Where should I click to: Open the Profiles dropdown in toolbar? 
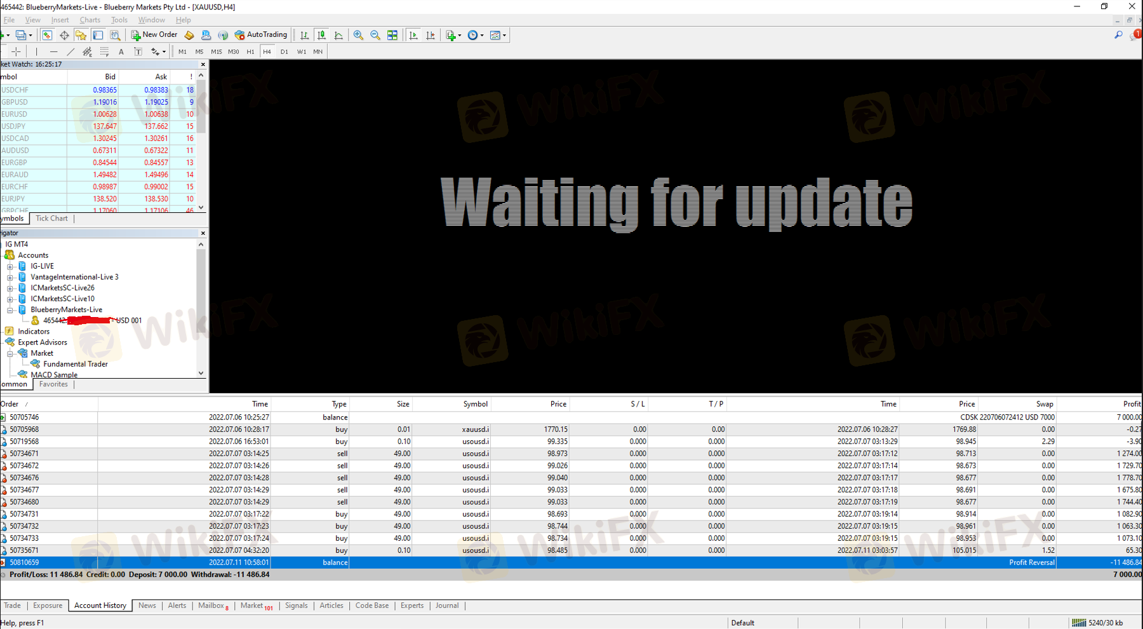(x=24, y=35)
